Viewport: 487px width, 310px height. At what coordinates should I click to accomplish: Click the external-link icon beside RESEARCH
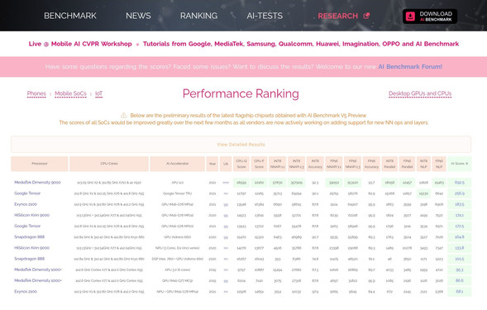click(x=366, y=16)
